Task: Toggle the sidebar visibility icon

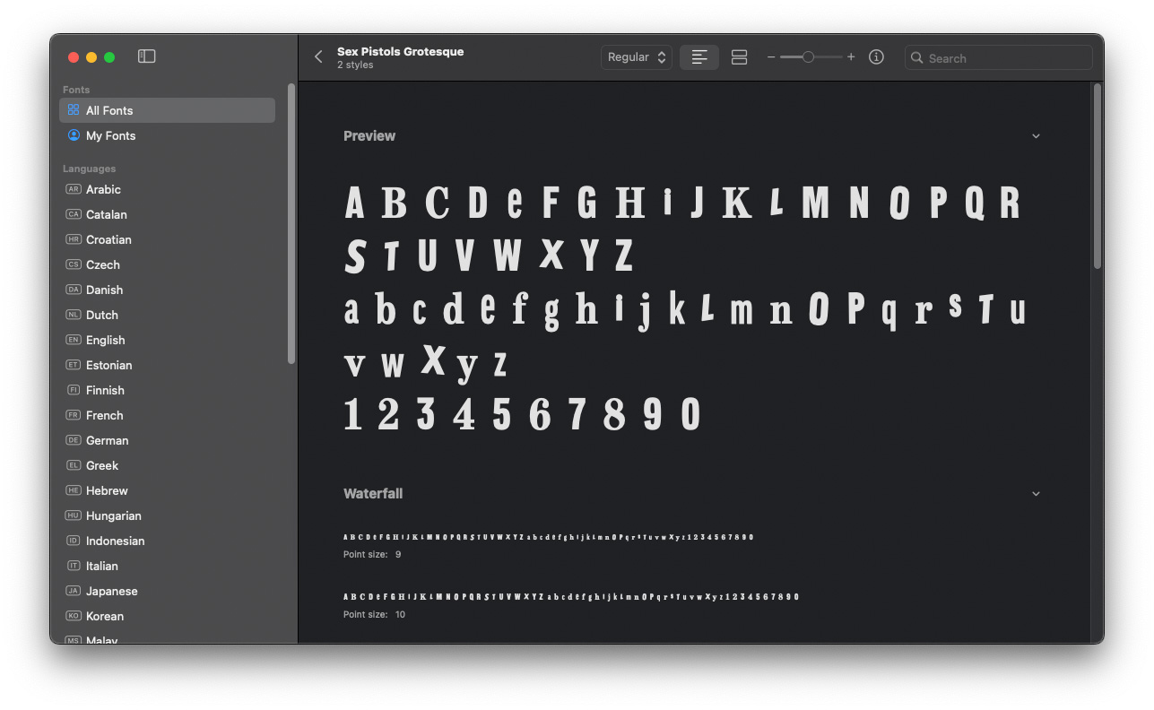Action: [x=147, y=56]
